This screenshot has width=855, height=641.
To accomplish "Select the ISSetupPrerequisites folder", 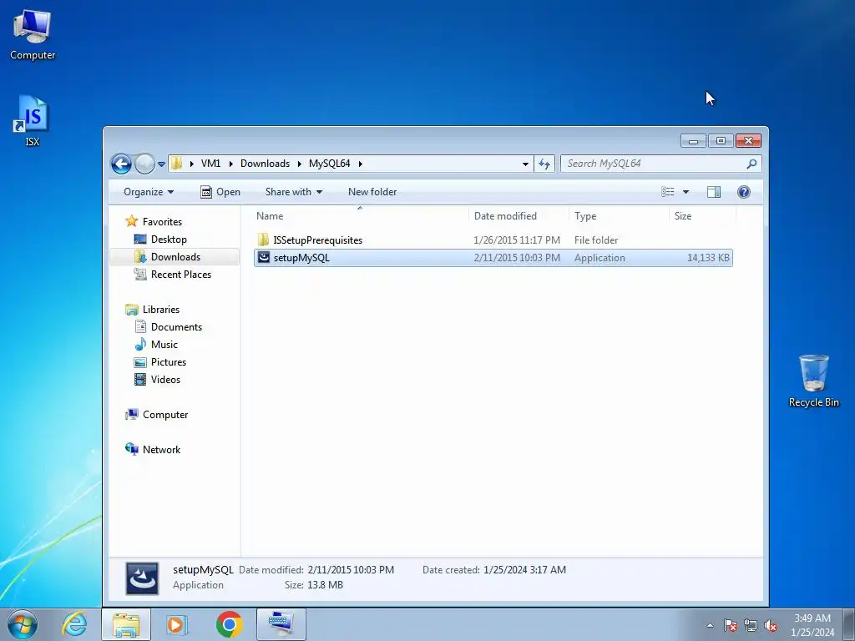I will [x=318, y=240].
